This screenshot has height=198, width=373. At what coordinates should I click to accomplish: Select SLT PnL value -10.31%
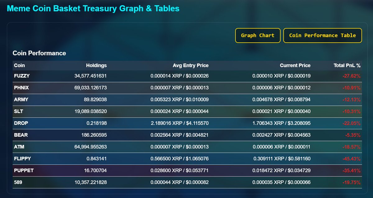click(352, 111)
